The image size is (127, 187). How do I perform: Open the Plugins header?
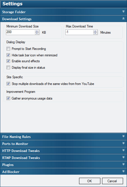(x=63, y=165)
